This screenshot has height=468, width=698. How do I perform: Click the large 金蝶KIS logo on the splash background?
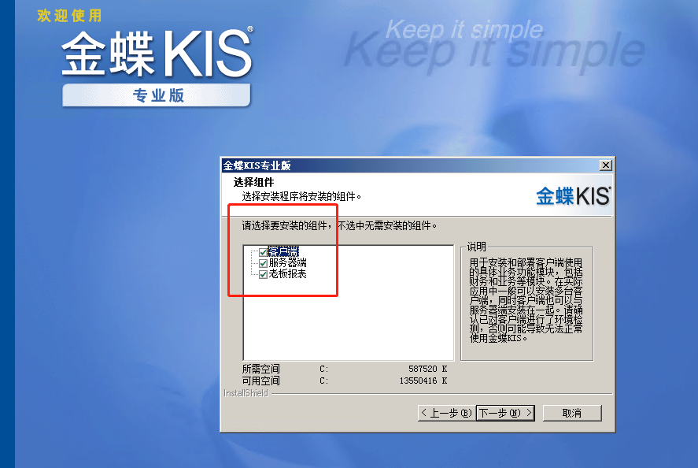click(157, 53)
